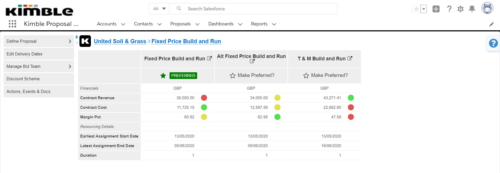The image size is (500, 173).
Task: Expand the sidebar collapse chevron
Action: pyautogui.click(x=77, y=43)
